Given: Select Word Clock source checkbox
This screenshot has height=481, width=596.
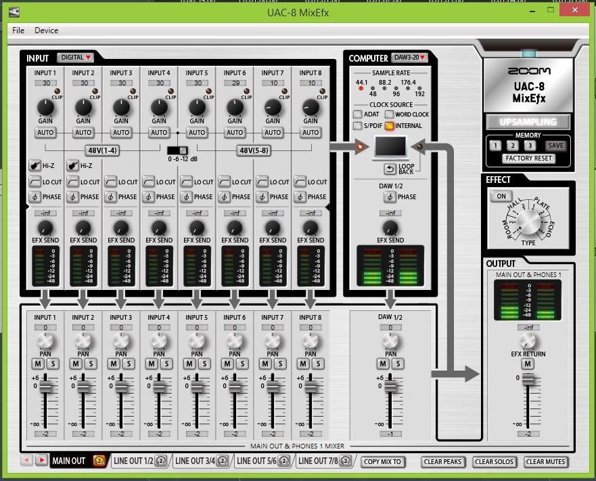Looking at the screenshot, I should pos(389,114).
